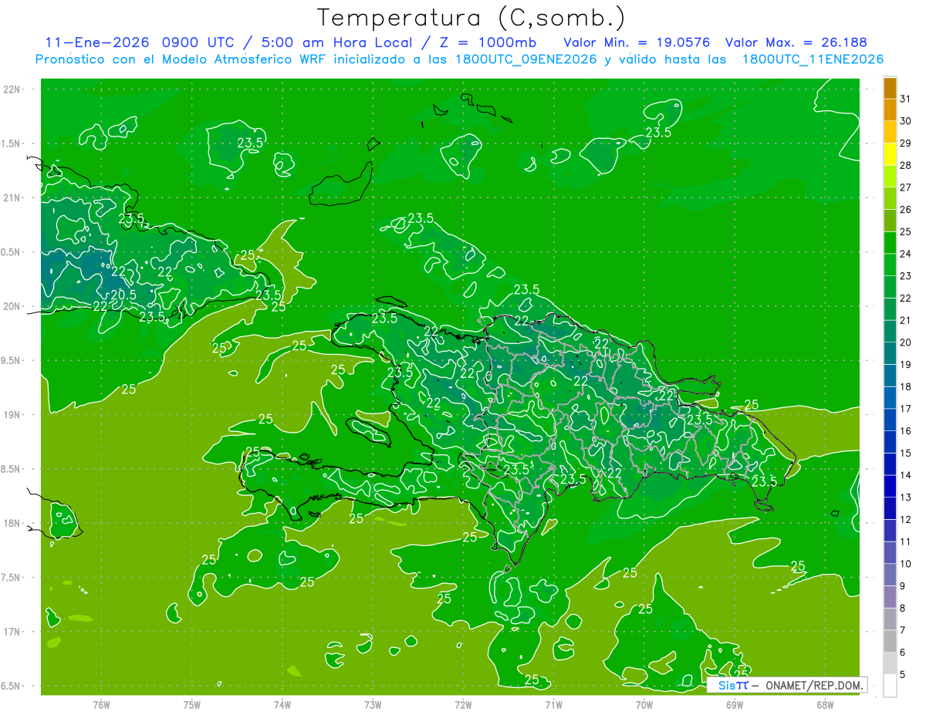Click the longitude label "74W"
Viewport: 926px width, 715px height.
(282, 705)
